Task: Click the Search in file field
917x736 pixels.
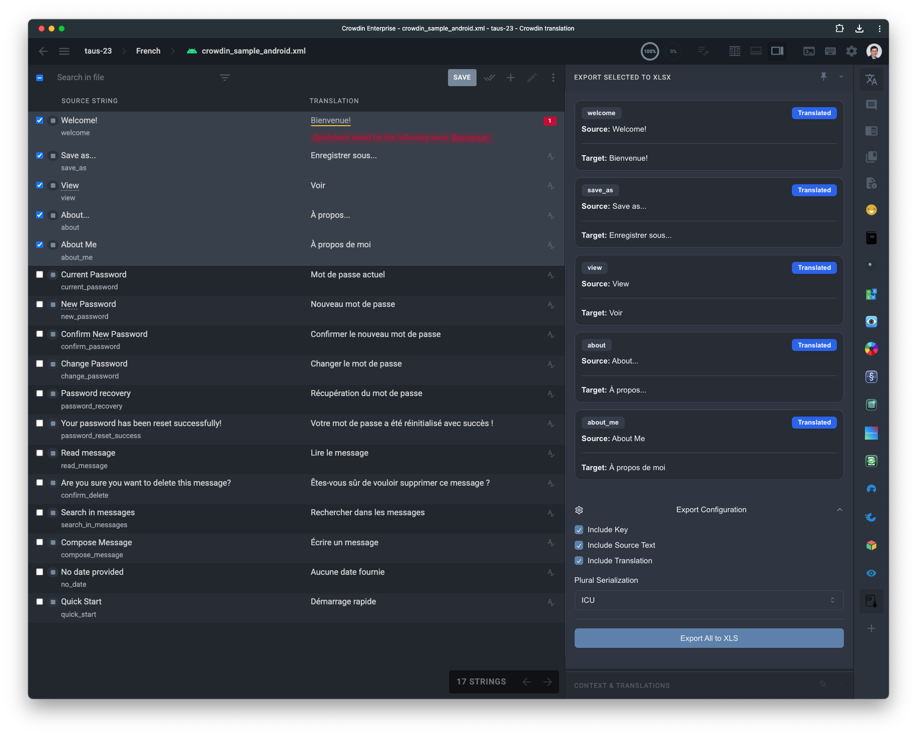Action: click(135, 77)
